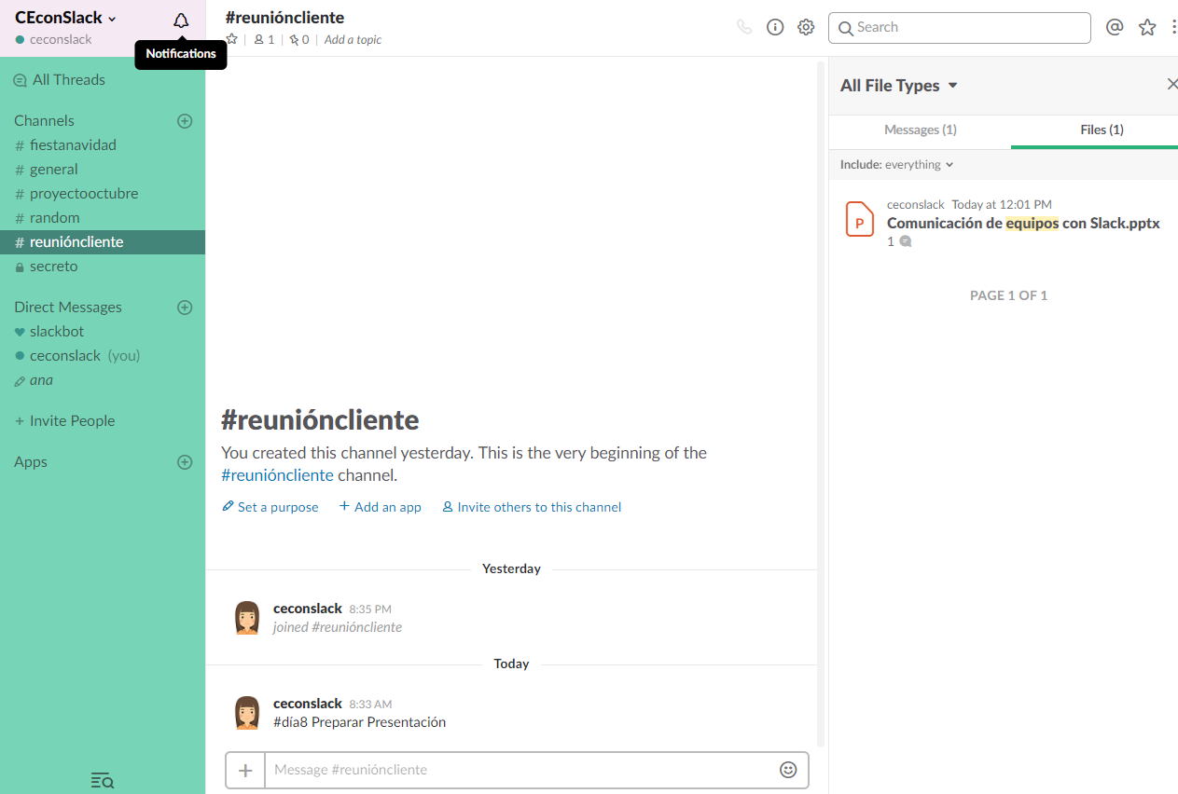Click Set a purpose link
1178x794 pixels.
point(270,507)
